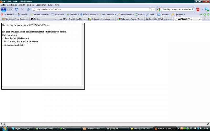This screenshot has width=210, height=131.
Task: Reload the current page
Action: 16,9
